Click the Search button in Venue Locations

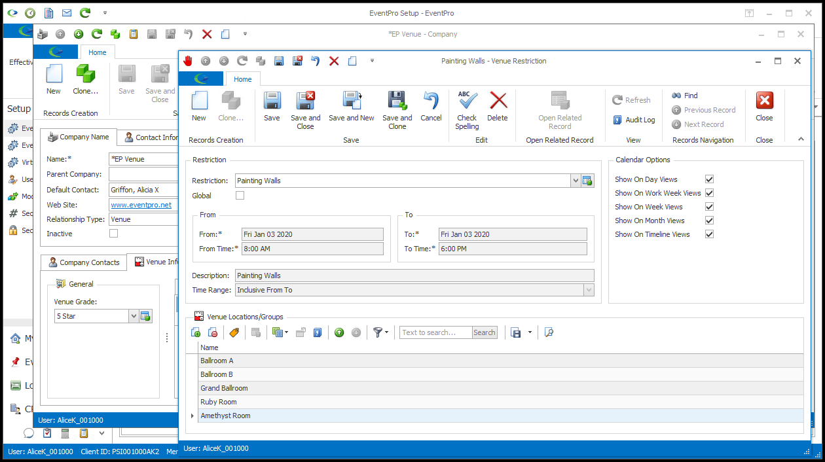(485, 332)
